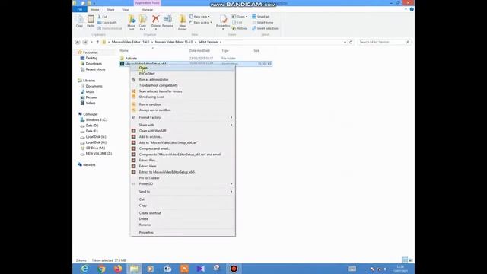Open the Documents library in the sidebar
The width and height of the screenshot is (487, 274).
94,86
